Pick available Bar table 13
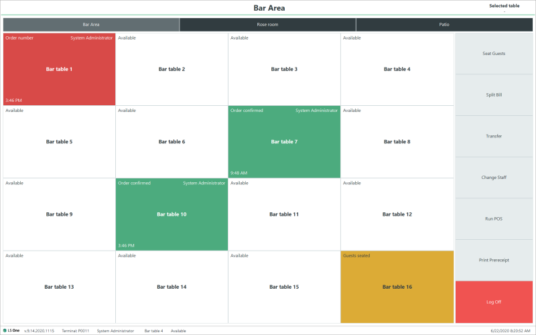Viewport: 536px width, 335px height. coord(59,287)
